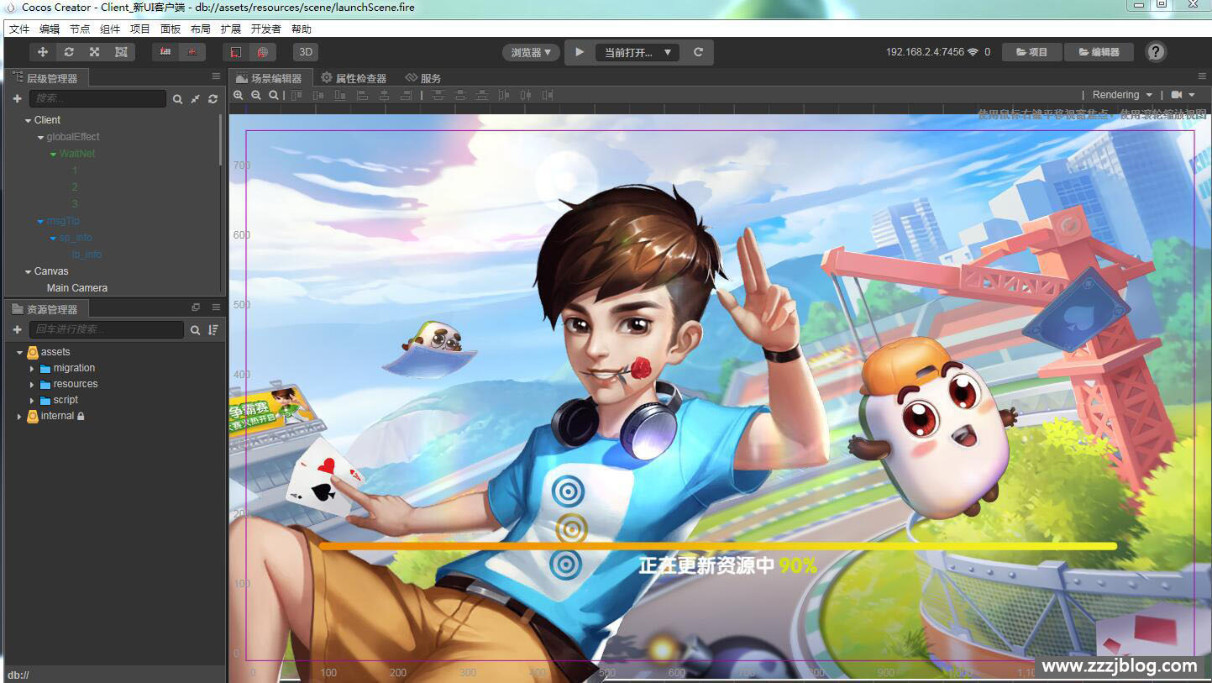Click the refresh preview icon

[698, 52]
